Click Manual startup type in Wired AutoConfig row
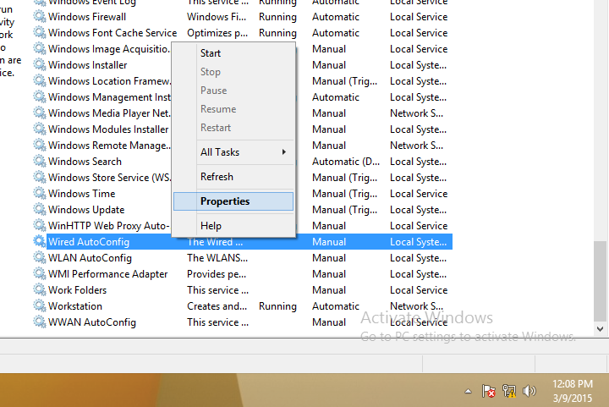 click(329, 241)
